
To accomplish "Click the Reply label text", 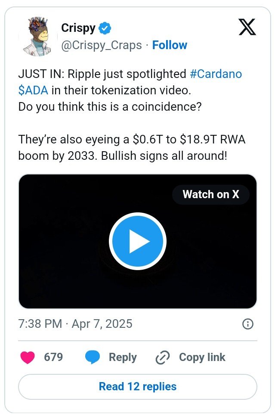I will point(122,357).
